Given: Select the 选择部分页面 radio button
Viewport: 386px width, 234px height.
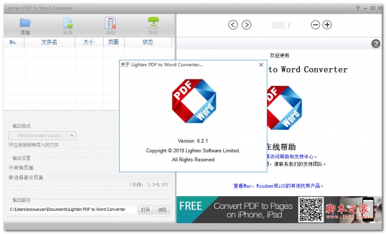Looking at the screenshot, I should [10, 177].
